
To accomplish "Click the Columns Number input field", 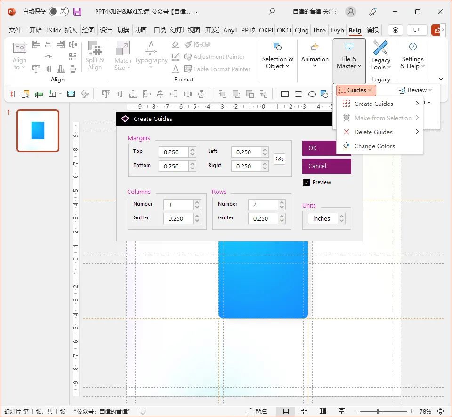I will [x=178, y=205].
